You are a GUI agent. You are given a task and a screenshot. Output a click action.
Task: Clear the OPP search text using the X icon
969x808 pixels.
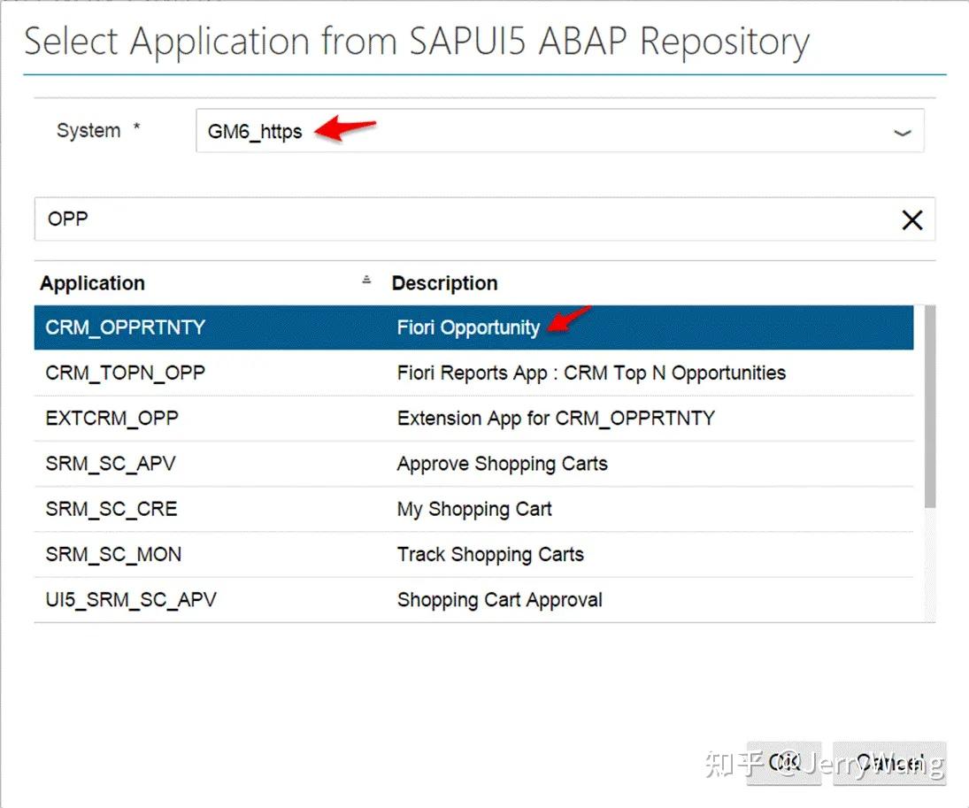pos(912,219)
